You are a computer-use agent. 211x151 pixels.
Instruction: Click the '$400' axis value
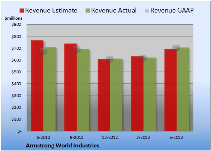(x=16, y=84)
